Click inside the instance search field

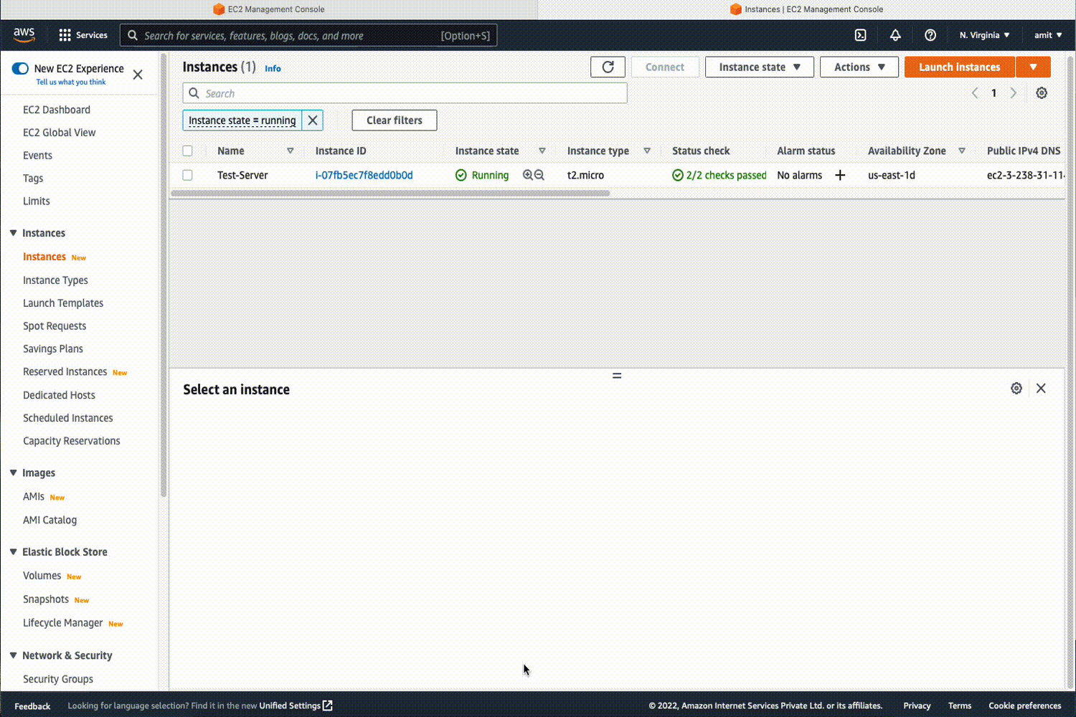[x=405, y=92]
